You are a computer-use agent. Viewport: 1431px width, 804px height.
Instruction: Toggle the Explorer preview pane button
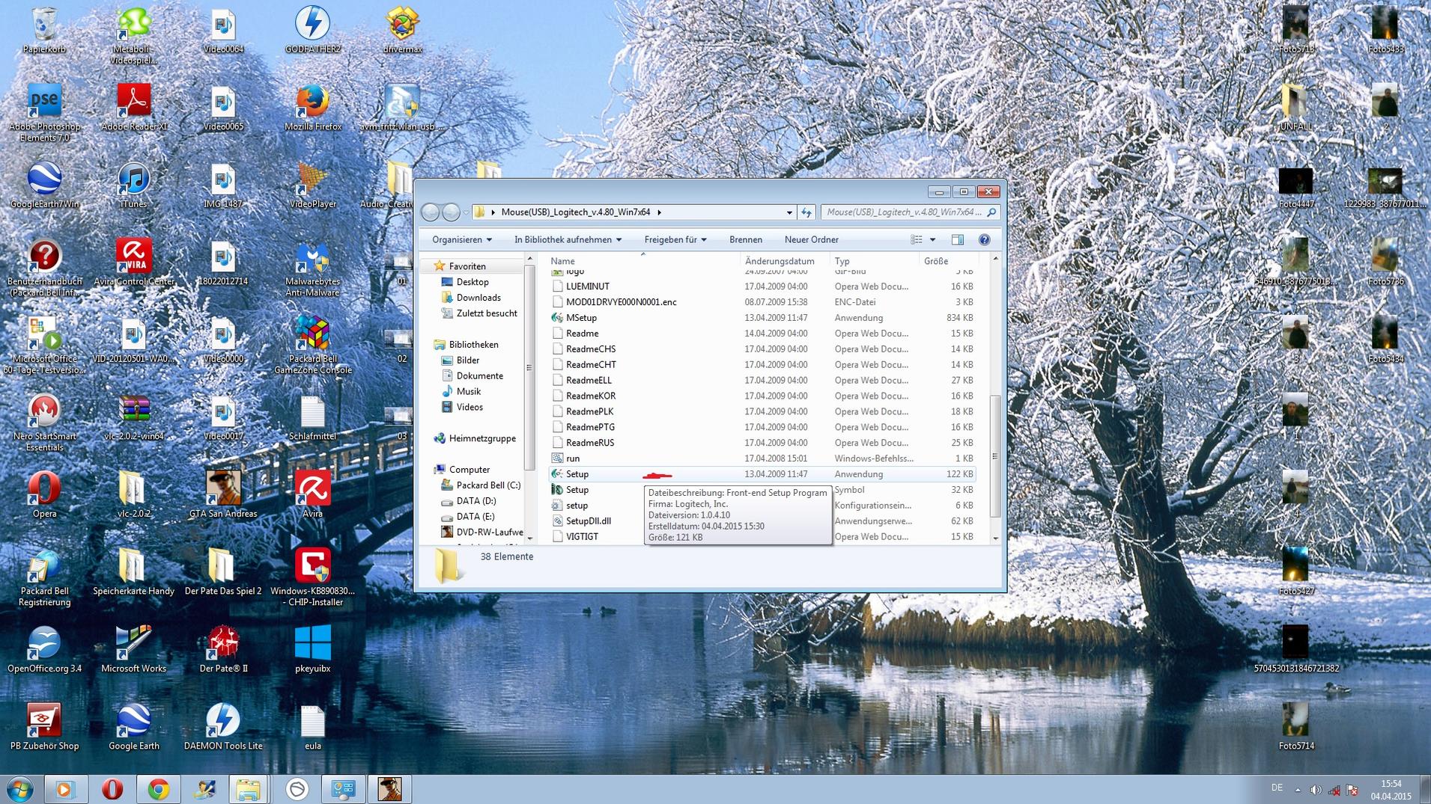tap(957, 239)
